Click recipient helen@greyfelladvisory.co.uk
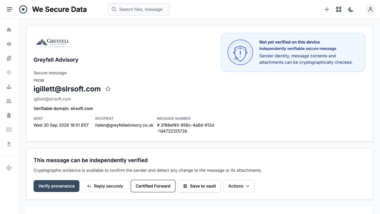Screen dimensions: 380x214 coord(124,125)
